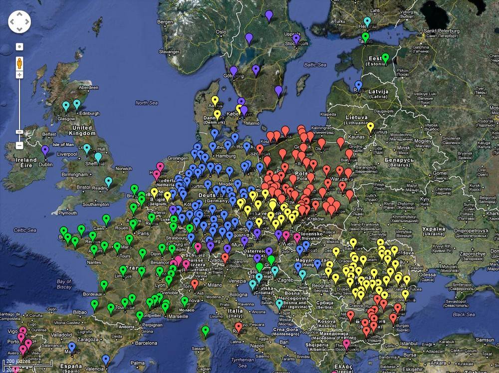Click the blue marker at Valencia

click(x=105, y=359)
